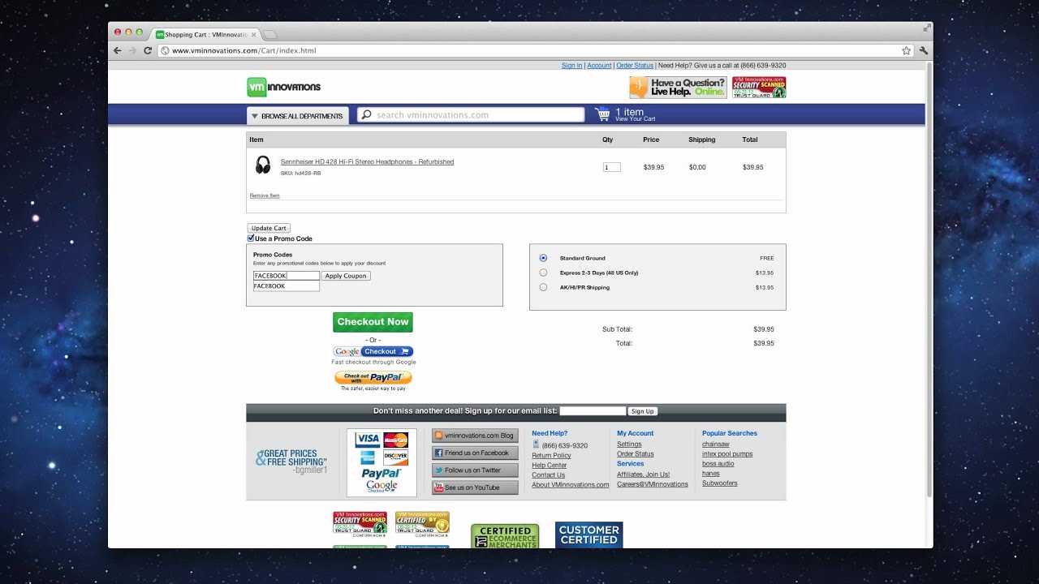The image size is (1039, 584).
Task: Bookmark page with star icon
Action: click(x=906, y=50)
